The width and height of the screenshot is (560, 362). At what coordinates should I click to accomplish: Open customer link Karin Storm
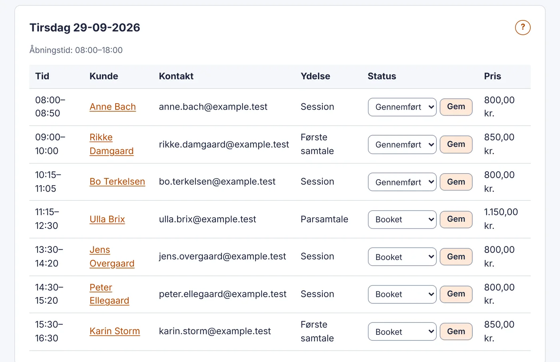115,331
